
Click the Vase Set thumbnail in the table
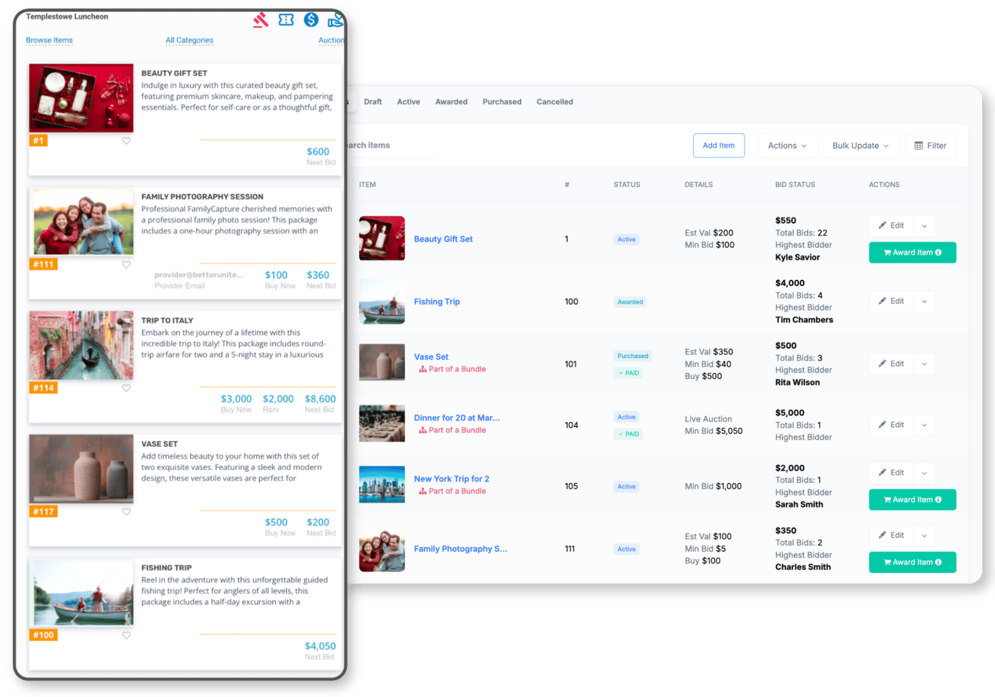tap(382, 362)
